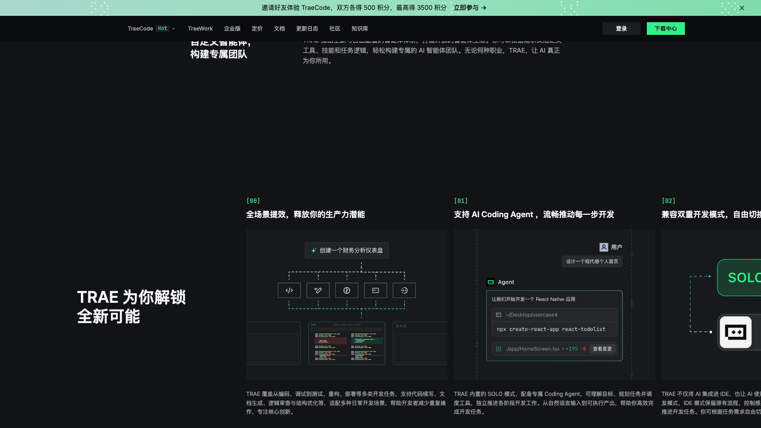Image resolution: width=761 pixels, height=428 pixels.
Task: Open the 企业版 nav item
Action: (232, 29)
